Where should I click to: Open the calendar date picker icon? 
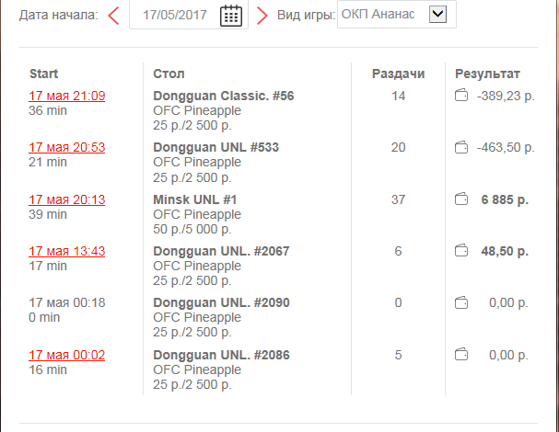(x=231, y=16)
